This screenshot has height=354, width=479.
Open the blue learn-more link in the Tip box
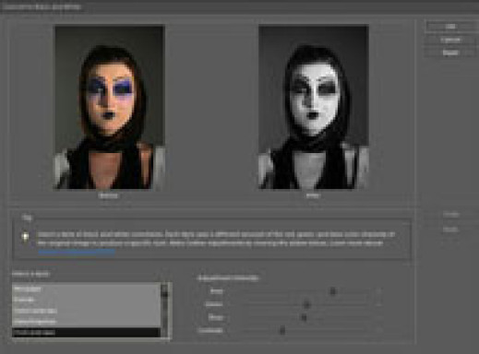coord(77,252)
